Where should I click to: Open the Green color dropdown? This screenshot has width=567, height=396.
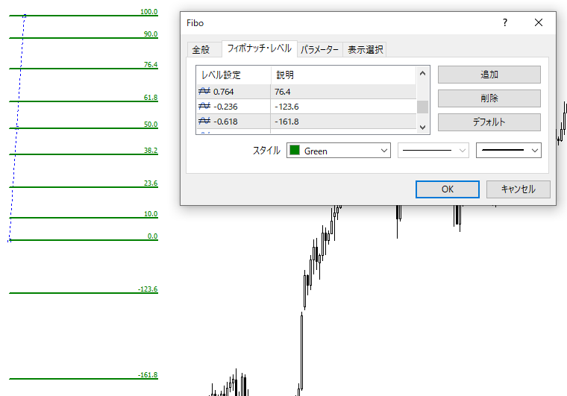[338, 151]
